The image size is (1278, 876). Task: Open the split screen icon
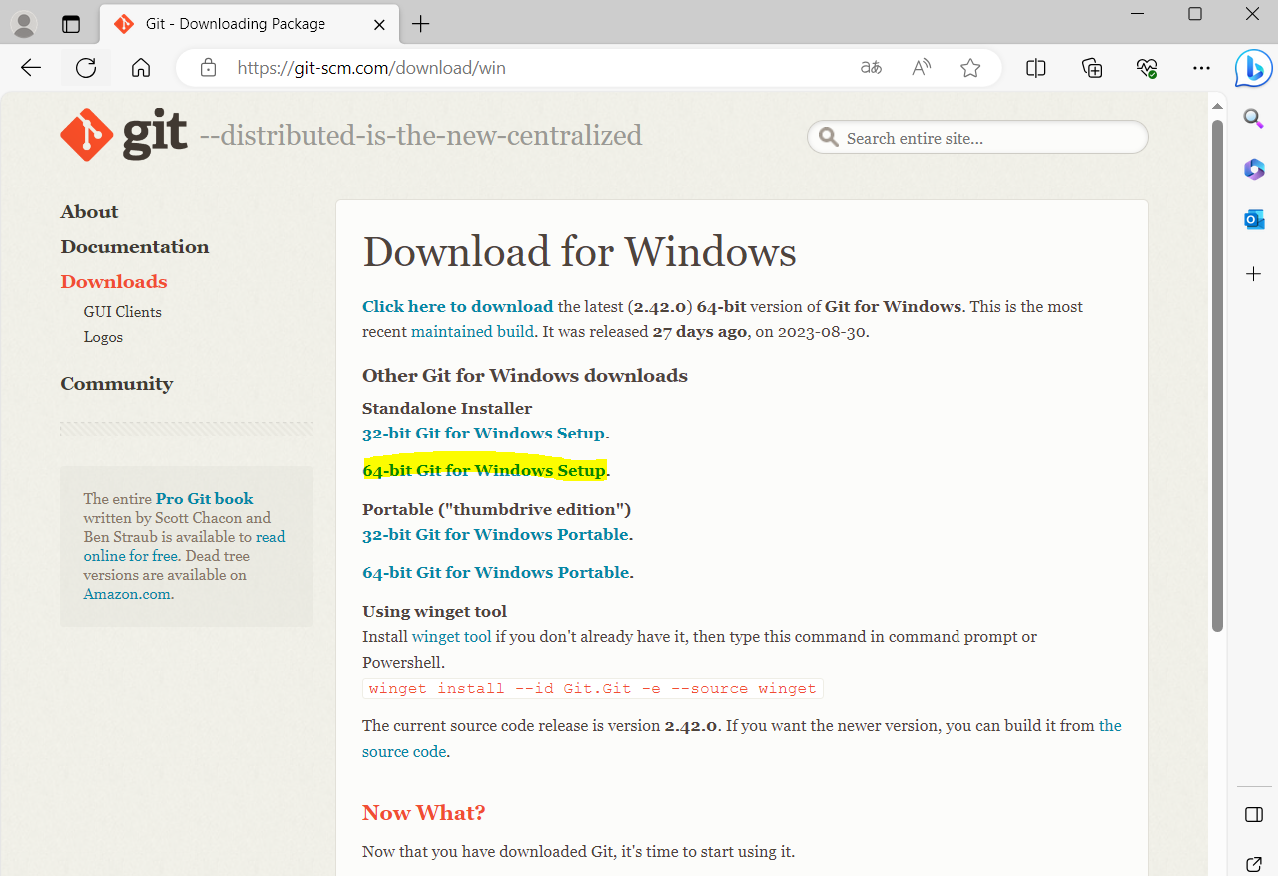tap(1036, 68)
